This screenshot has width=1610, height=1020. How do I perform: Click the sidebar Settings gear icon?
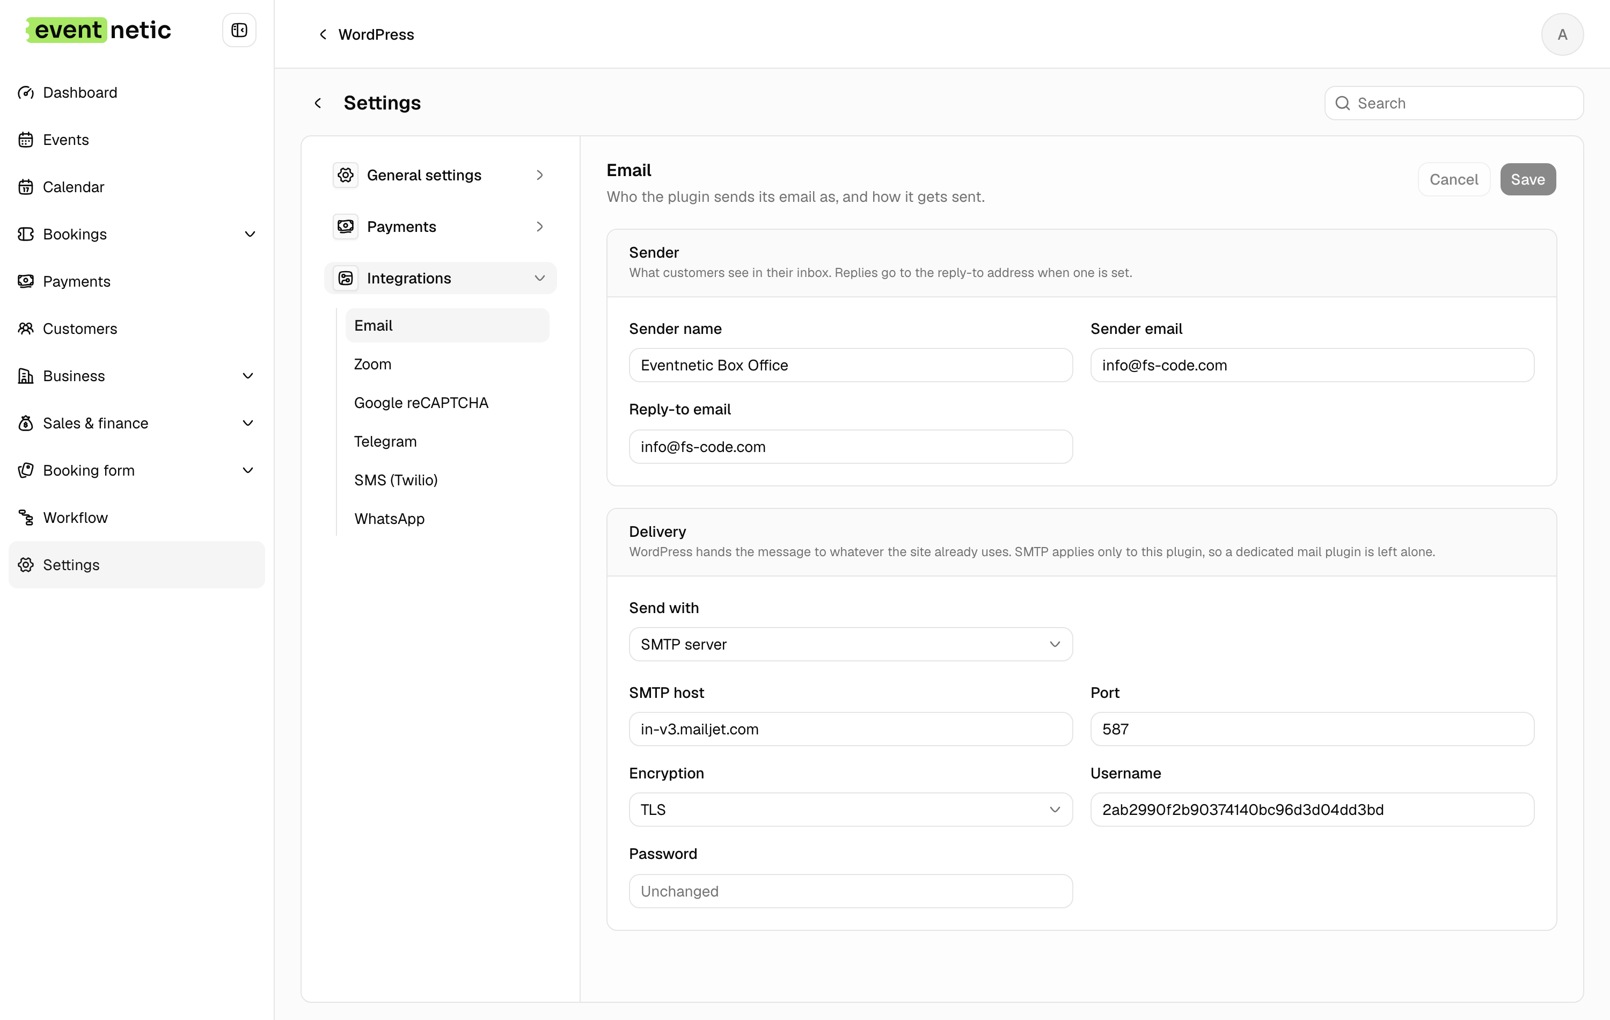pyautogui.click(x=25, y=565)
